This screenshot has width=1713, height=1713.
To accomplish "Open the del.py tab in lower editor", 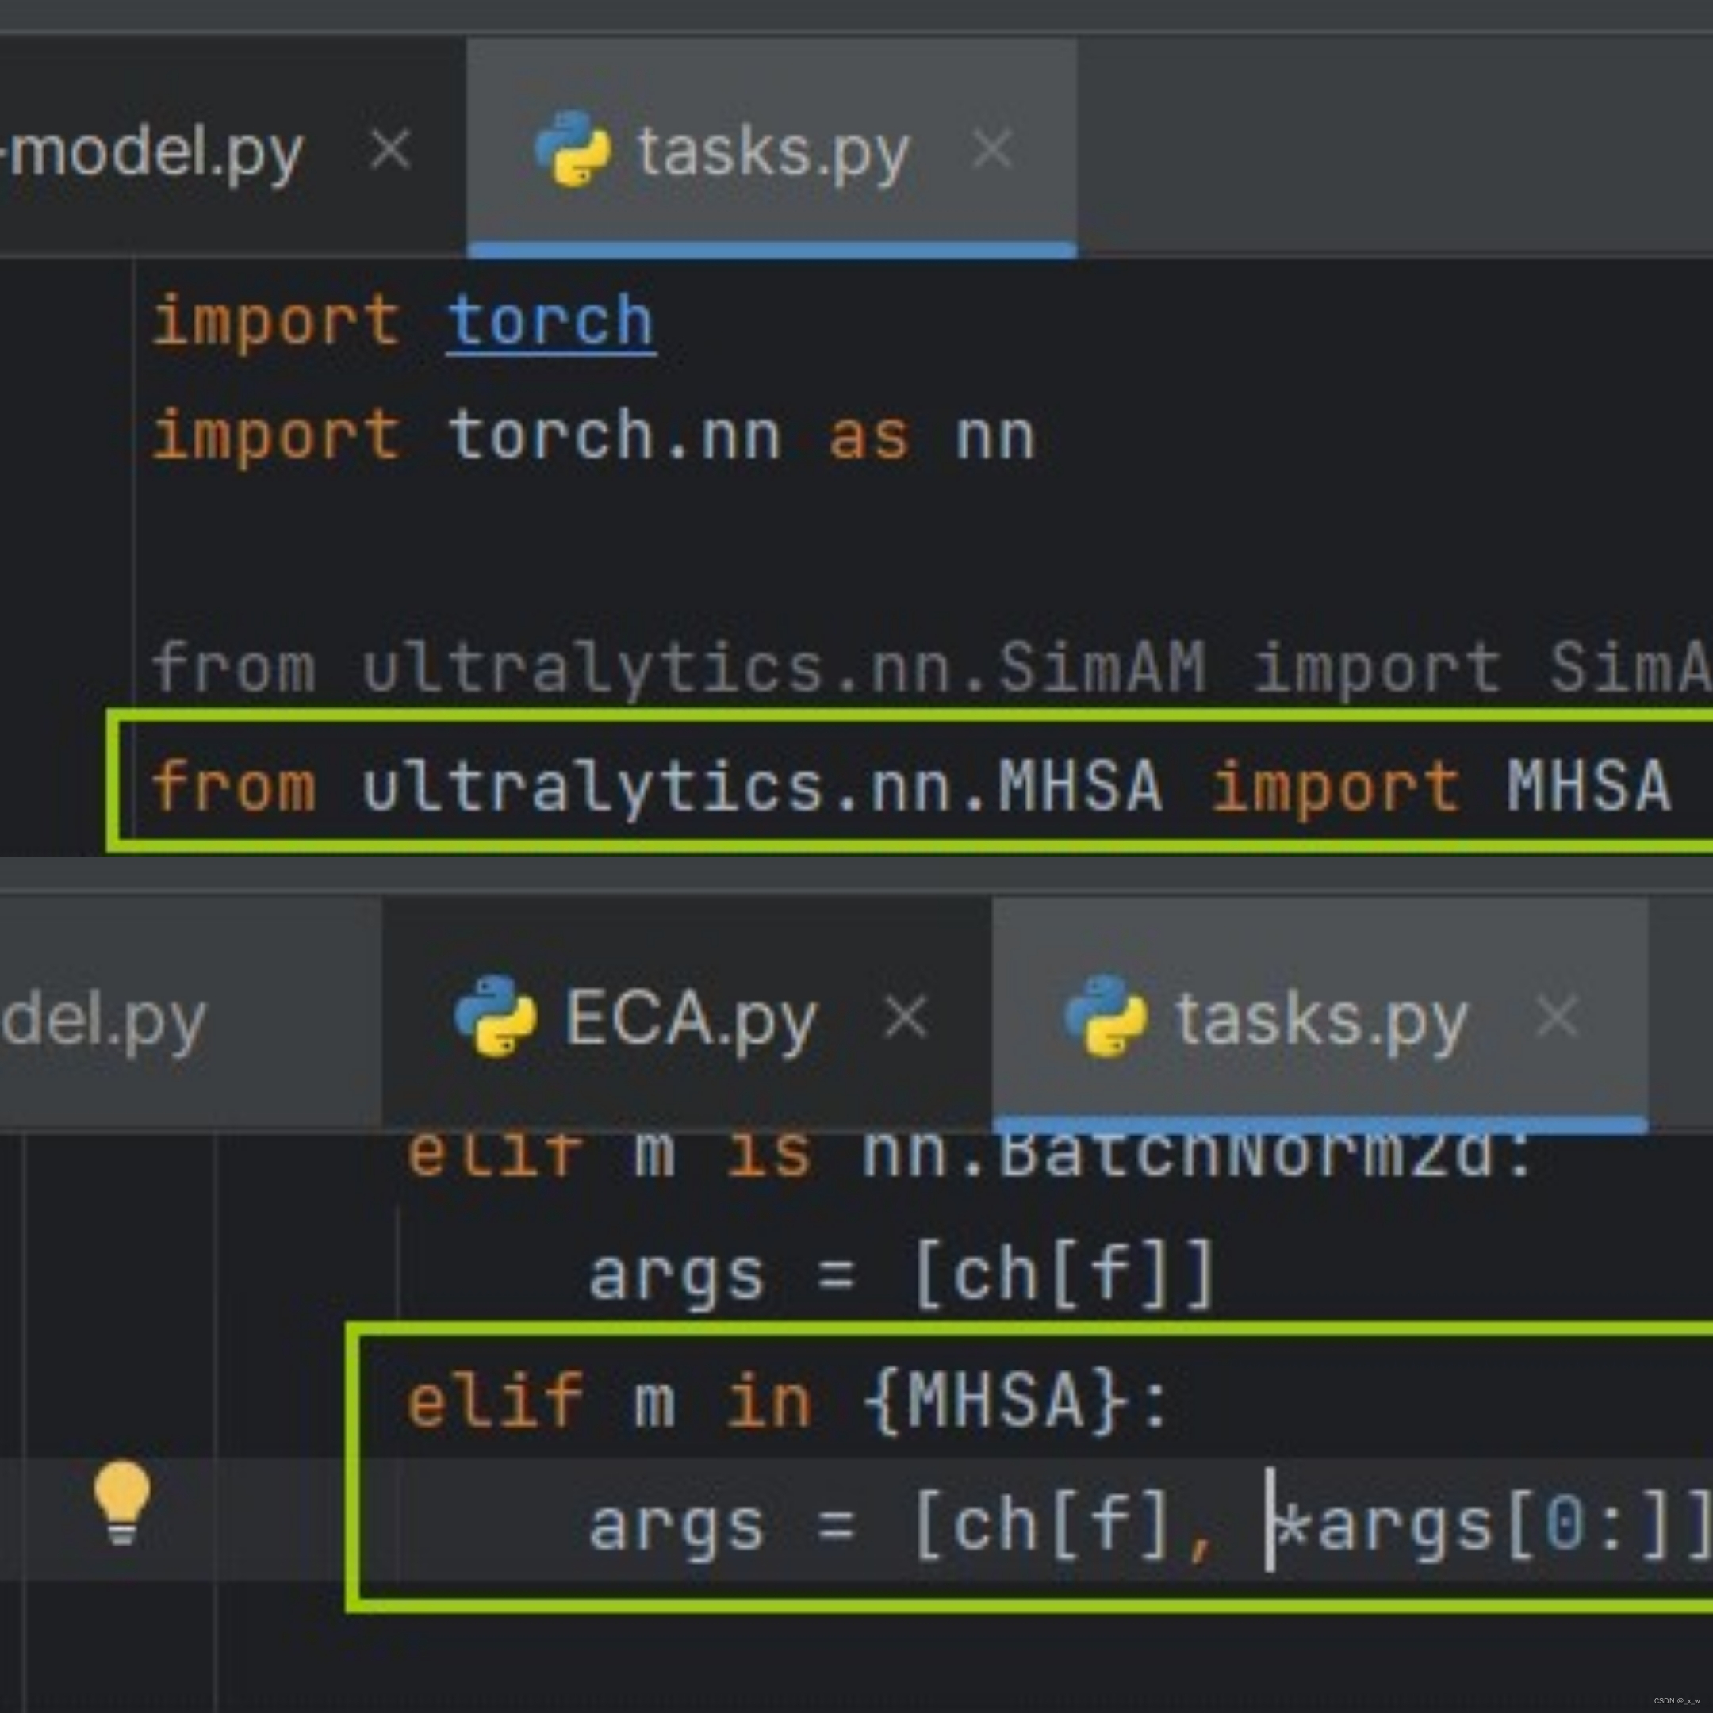I will coord(103,1021).
